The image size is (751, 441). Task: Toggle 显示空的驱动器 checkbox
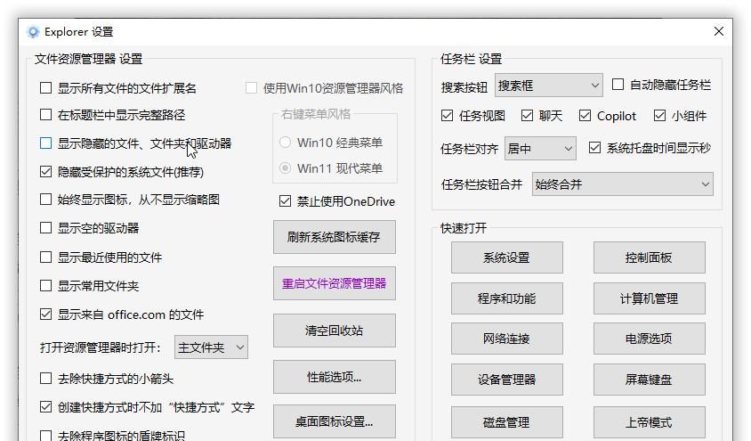[45, 228]
